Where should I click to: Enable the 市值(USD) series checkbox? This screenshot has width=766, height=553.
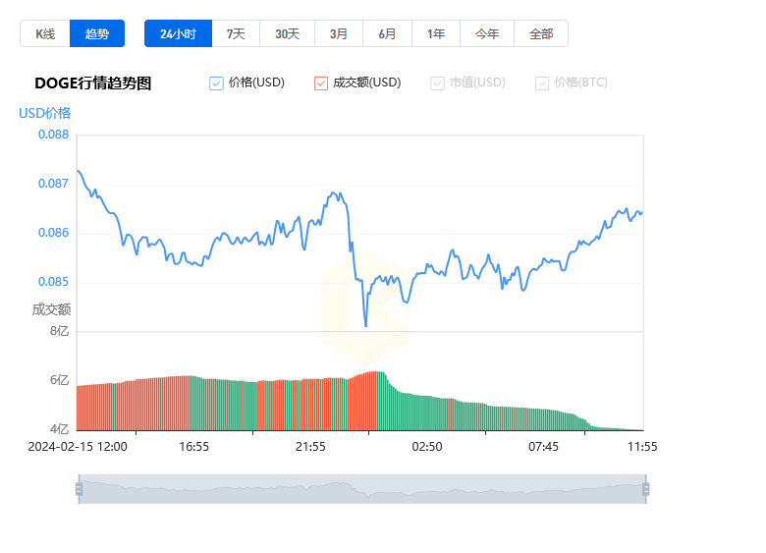pyautogui.click(x=437, y=83)
